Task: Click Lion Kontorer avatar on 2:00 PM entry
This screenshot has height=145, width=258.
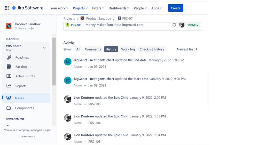Action: pos(68,99)
